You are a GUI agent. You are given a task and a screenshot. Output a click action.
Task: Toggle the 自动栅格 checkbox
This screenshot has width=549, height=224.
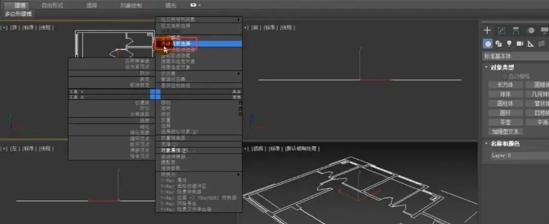505,76
